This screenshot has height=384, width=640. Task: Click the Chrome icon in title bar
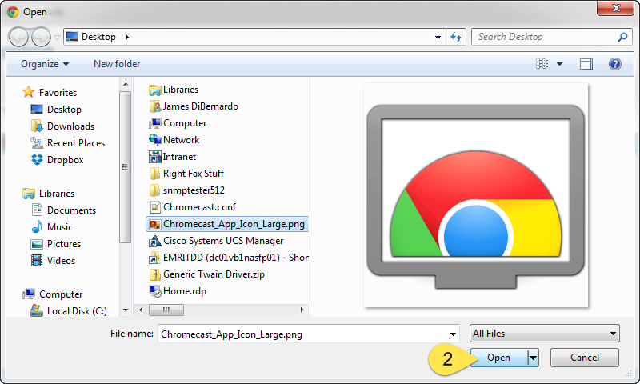click(x=13, y=12)
